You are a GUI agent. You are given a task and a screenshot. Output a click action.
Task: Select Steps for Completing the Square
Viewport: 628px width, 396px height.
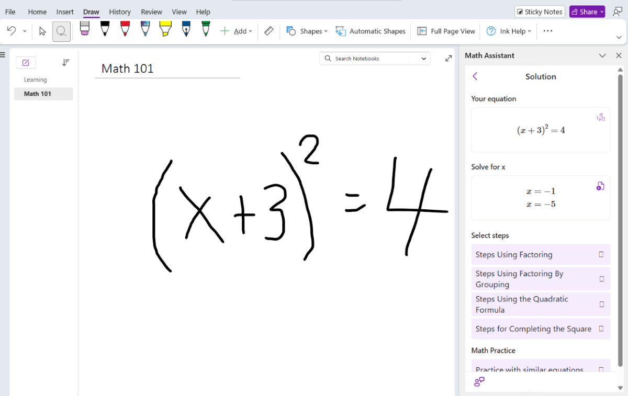541,329
